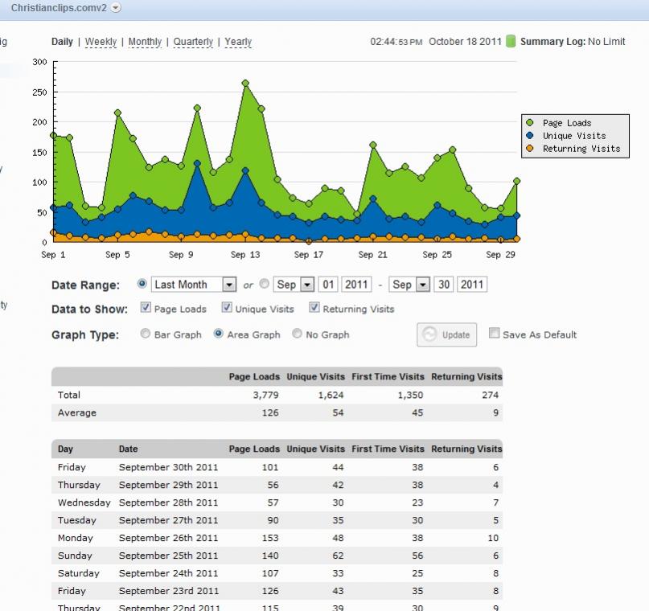Image resolution: width=649 pixels, height=611 pixels.
Task: Choose the No Graph radio option
Action: (298, 334)
